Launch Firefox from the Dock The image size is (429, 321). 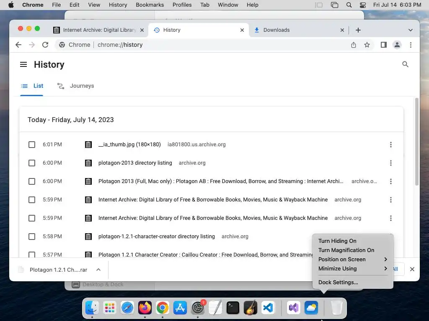(145, 308)
